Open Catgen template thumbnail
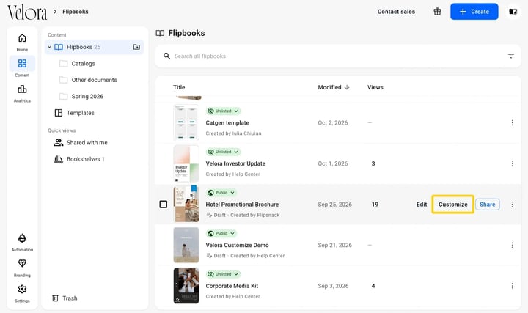The width and height of the screenshot is (528, 313). [x=186, y=123]
